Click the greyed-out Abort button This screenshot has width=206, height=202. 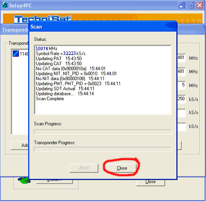pos(84,168)
